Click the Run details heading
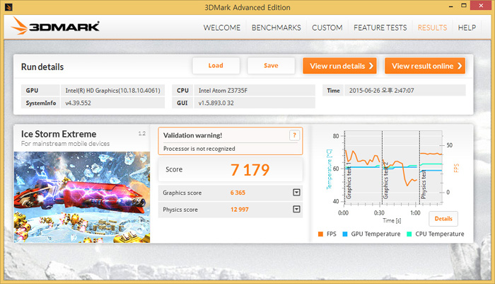495x284 pixels. click(42, 67)
